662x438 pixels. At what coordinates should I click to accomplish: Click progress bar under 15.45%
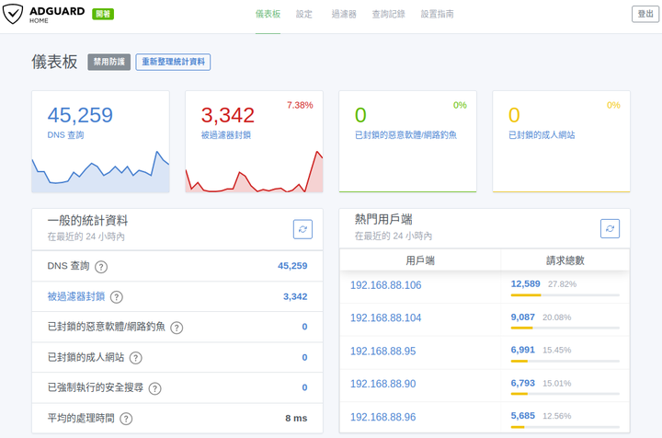coord(565,361)
